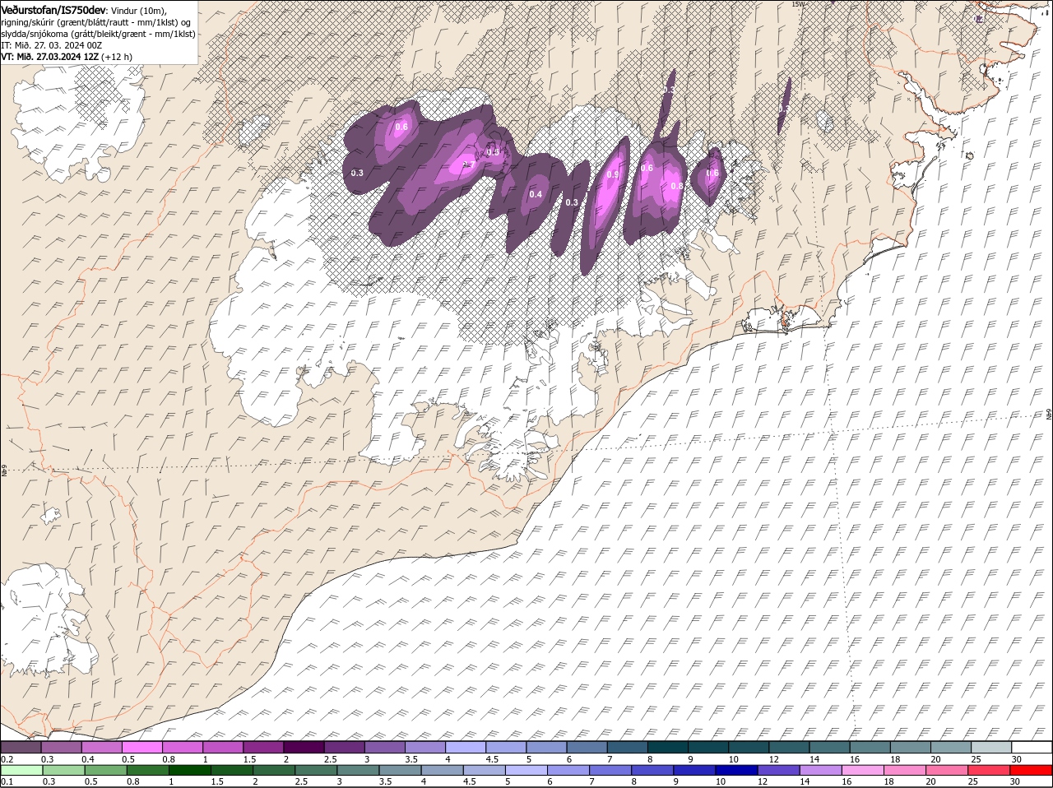Screen dimensions: 1053x788
Task: Click the 0.5 snowfall value on map
Action: 493,152
